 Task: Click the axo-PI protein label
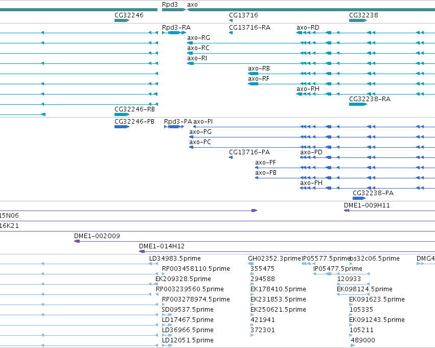pyautogui.click(x=203, y=122)
